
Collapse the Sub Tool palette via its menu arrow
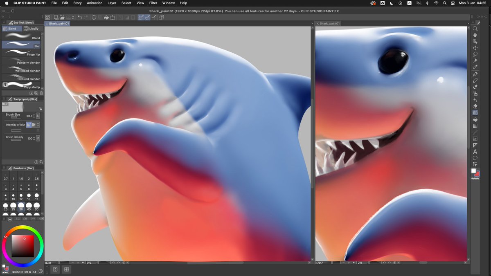click(4, 21)
